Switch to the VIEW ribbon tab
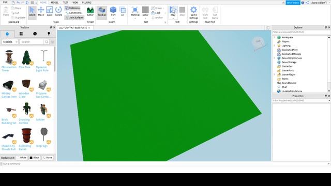331x186 pixels. [x=75, y=3]
